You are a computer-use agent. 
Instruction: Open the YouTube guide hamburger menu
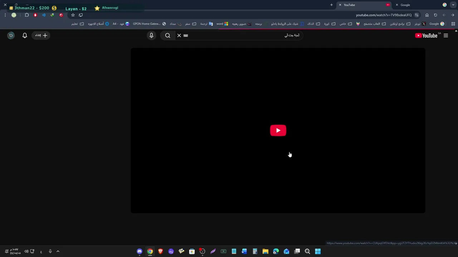pyautogui.click(x=446, y=35)
